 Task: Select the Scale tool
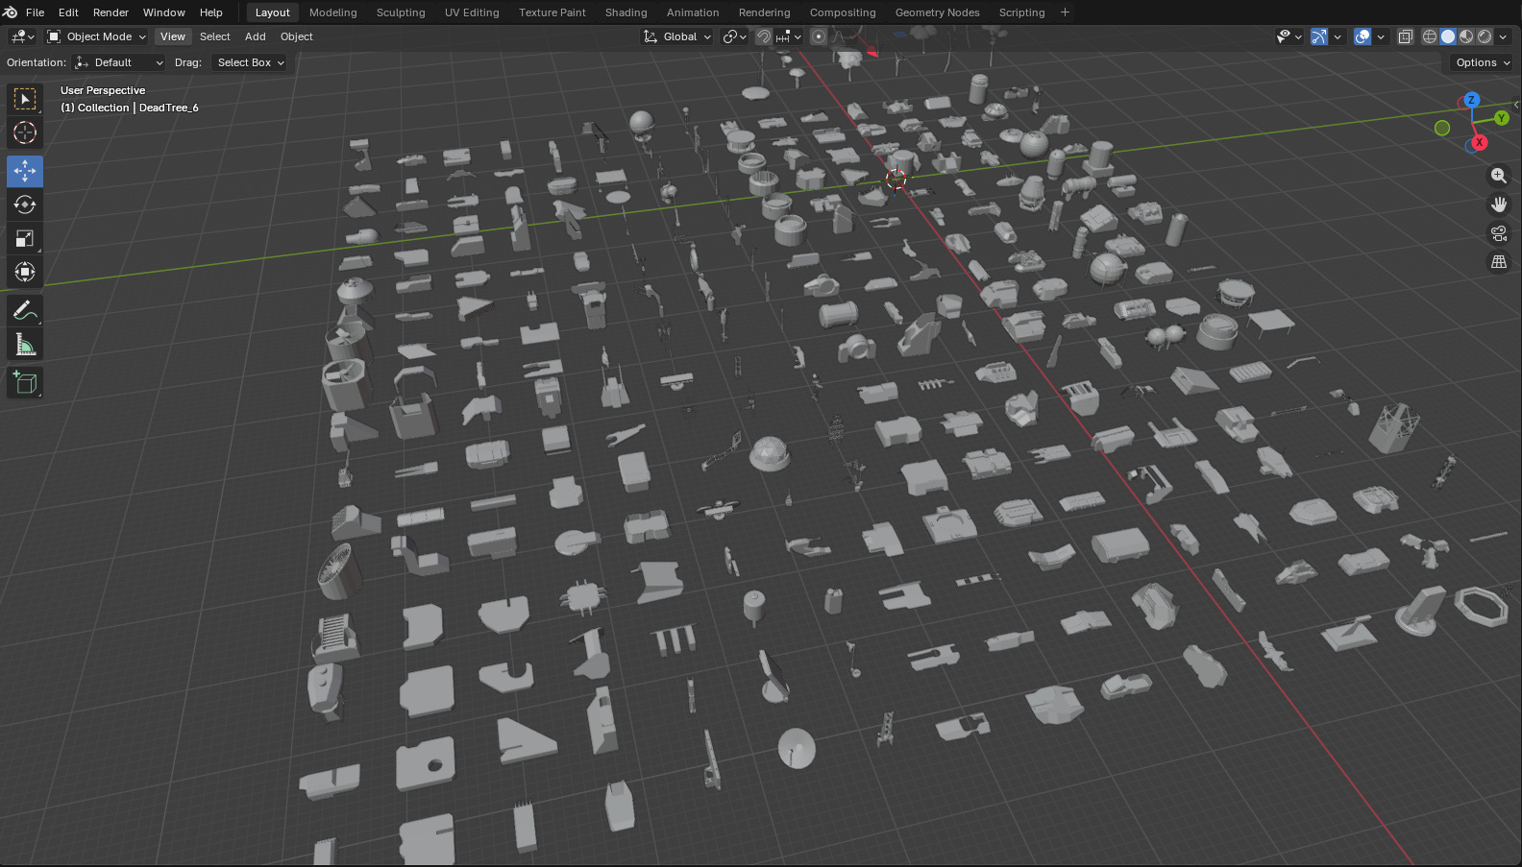(25, 238)
